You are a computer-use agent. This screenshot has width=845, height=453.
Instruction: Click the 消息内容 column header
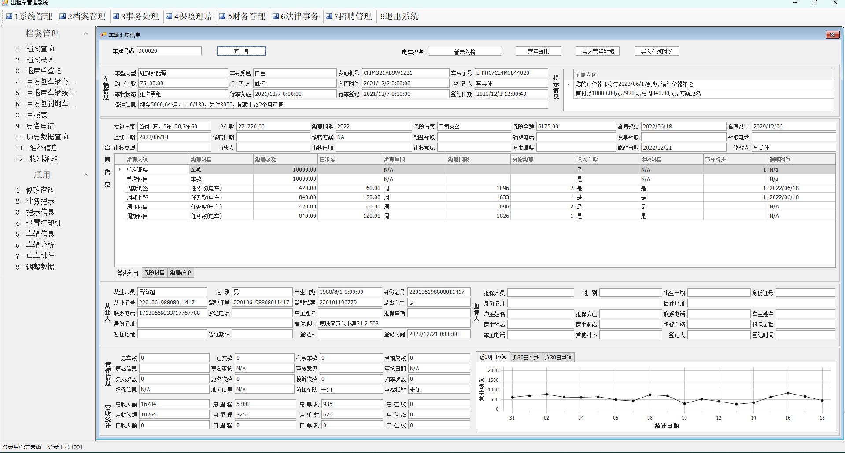pyautogui.click(x=703, y=74)
